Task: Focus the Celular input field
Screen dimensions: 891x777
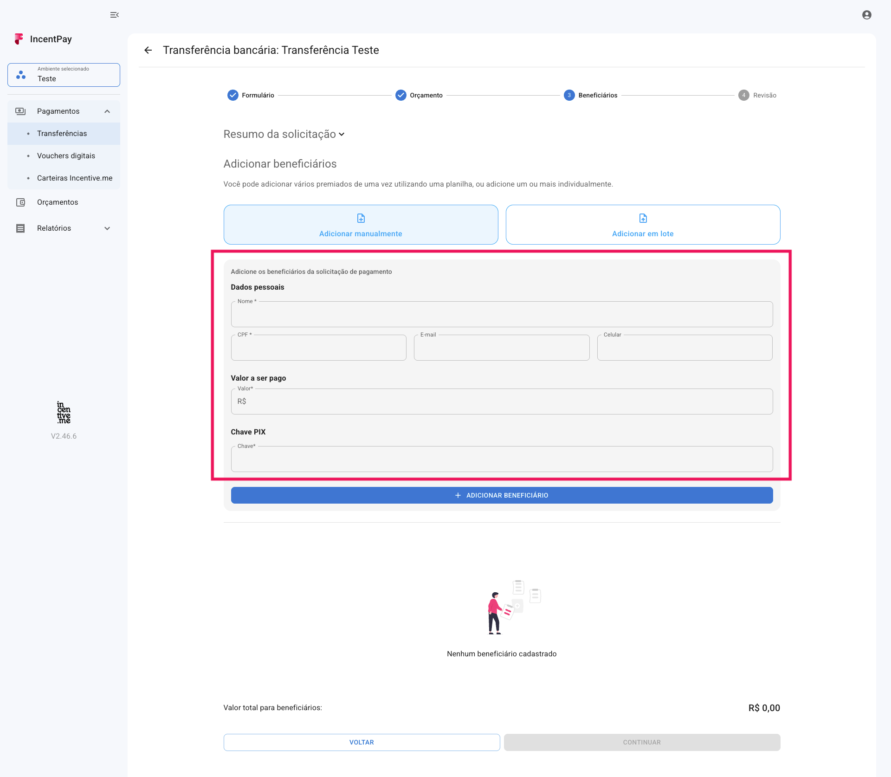Action: (684, 348)
